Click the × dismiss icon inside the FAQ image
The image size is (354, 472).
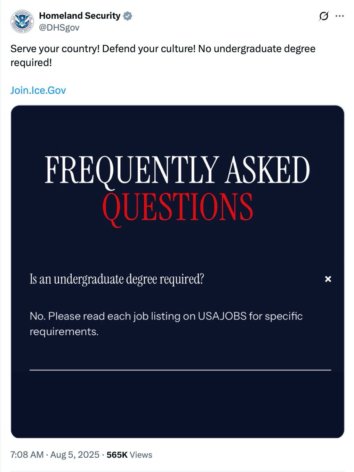point(327,278)
